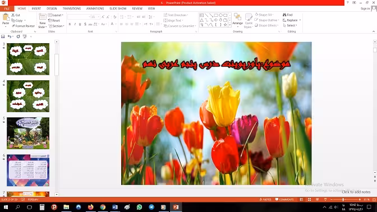
Task: Open Word from the taskbar
Action: pyautogui.click(x=115, y=207)
